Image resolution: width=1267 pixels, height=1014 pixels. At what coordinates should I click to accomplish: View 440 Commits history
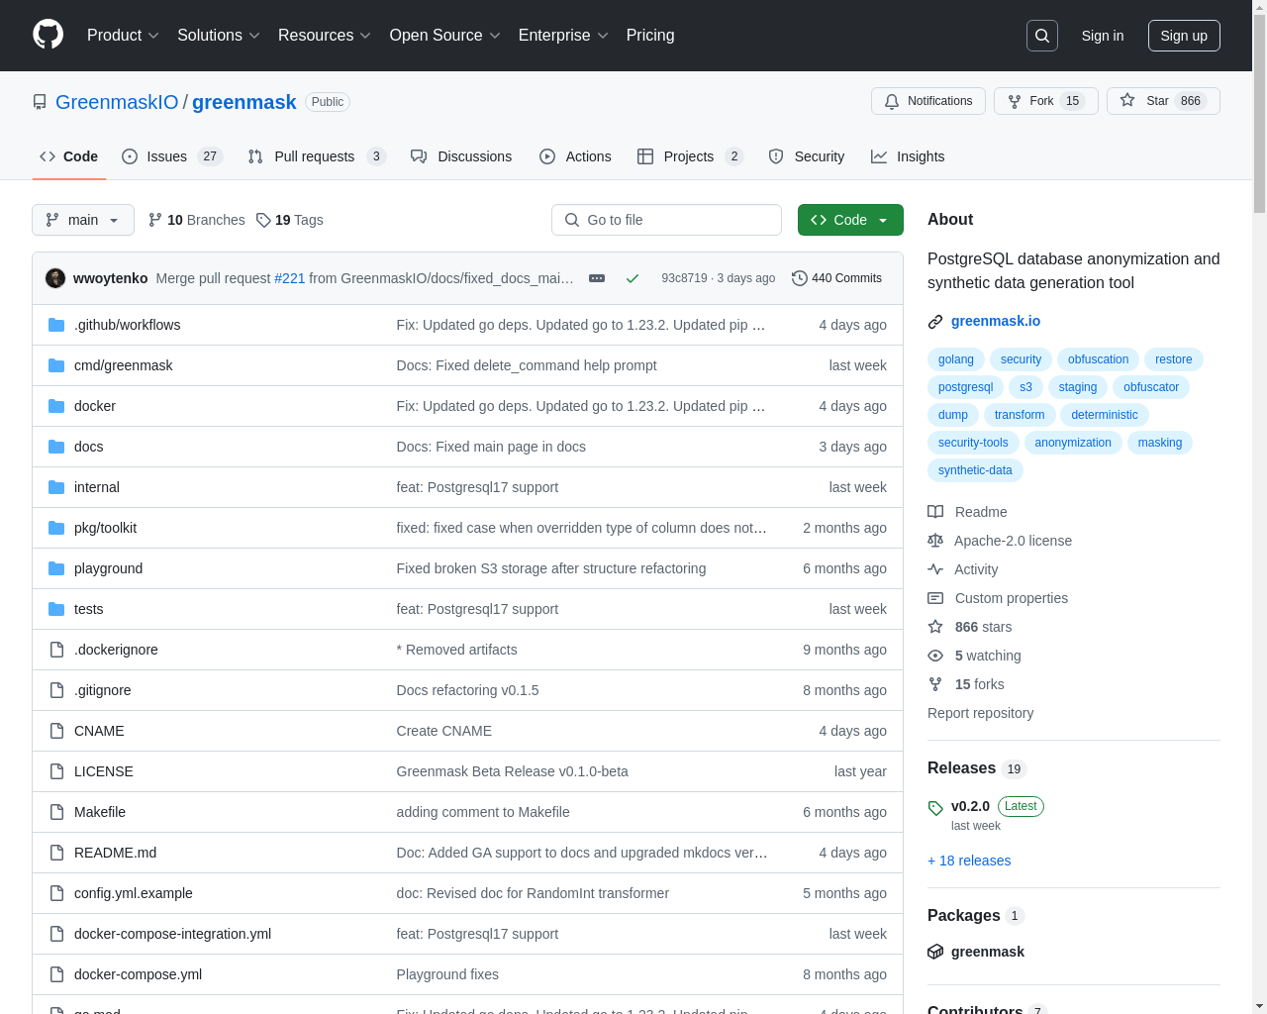pyautogui.click(x=836, y=278)
